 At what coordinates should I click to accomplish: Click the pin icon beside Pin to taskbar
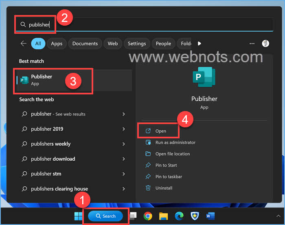click(x=148, y=177)
